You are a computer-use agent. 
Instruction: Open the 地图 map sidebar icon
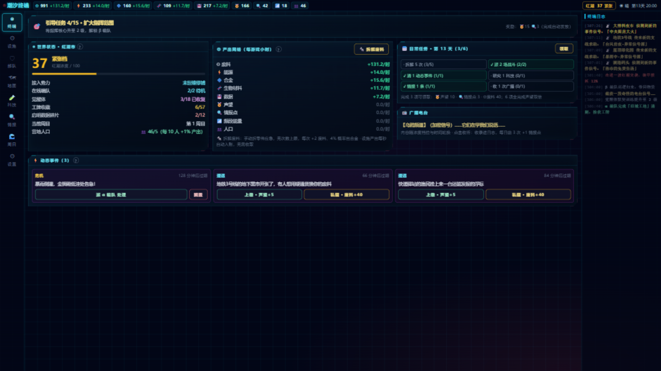point(12,81)
